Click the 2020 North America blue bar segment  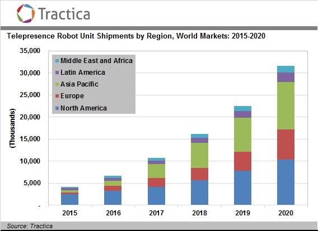286,182
